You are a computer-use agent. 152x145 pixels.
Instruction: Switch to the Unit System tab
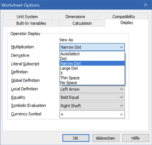click(x=27, y=17)
